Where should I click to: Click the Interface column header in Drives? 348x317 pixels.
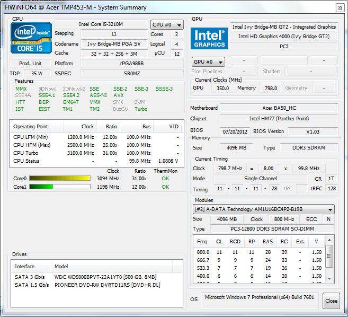click(31, 266)
